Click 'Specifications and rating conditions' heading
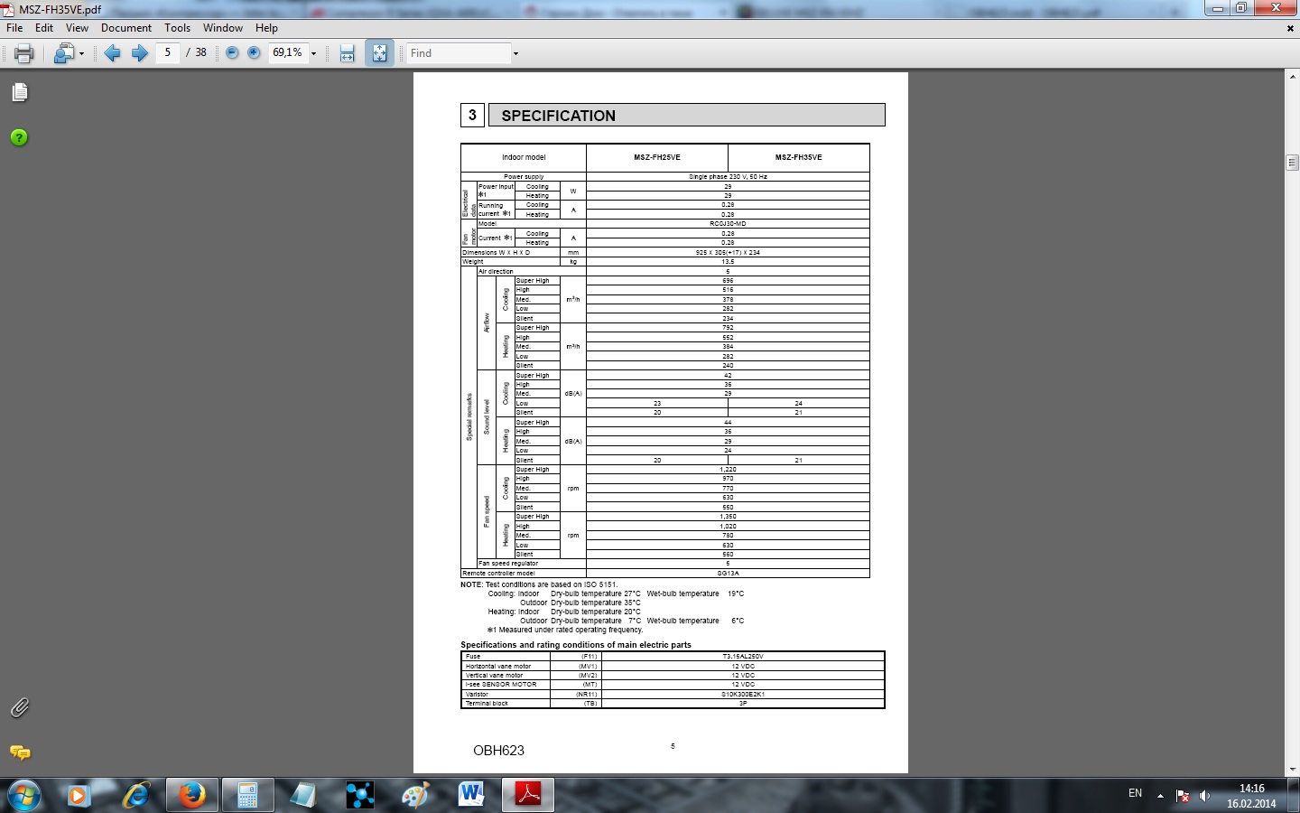The width and height of the screenshot is (1300, 813). coord(576,645)
